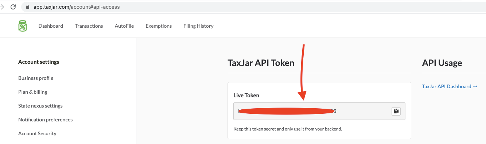Viewport: 486px width, 144px height.
Task: Select Exemptions in the top navigation
Action: (159, 26)
